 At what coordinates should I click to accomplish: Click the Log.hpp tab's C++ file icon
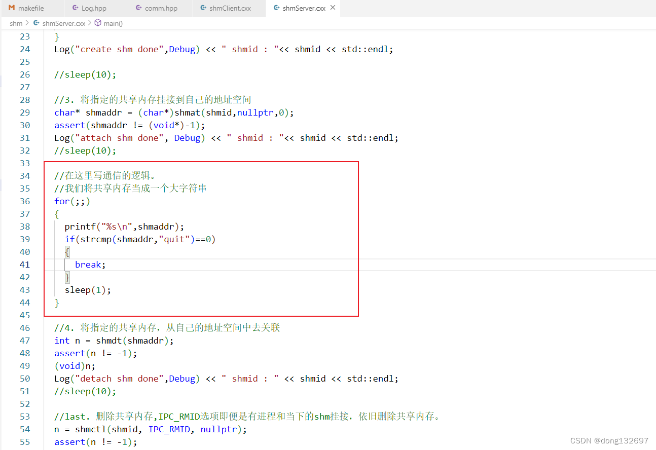pos(75,8)
